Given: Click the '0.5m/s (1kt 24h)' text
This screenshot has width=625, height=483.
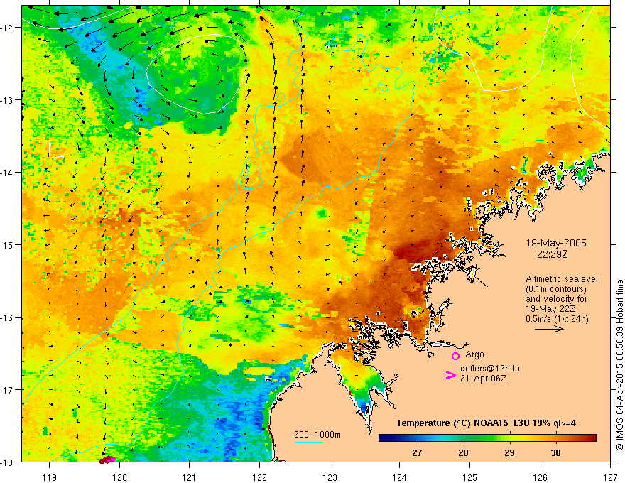Looking at the screenshot, I should click(x=557, y=319).
